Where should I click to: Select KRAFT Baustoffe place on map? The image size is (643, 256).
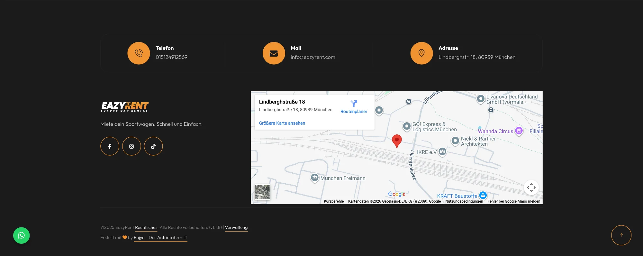click(457, 196)
